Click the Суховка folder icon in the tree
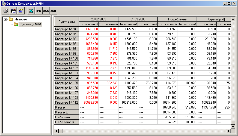238x136 pixels. [16, 24]
